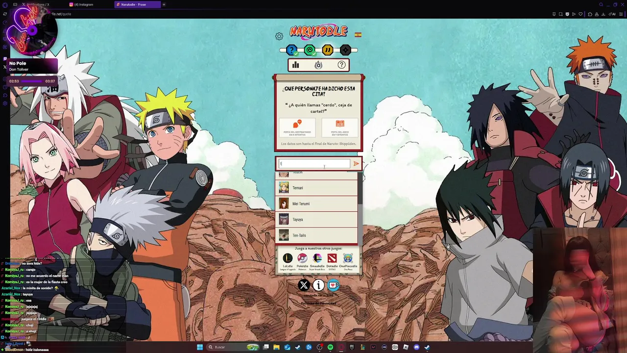
Task: Pick Ten-Tails from suggestion list
Action: pos(316,235)
